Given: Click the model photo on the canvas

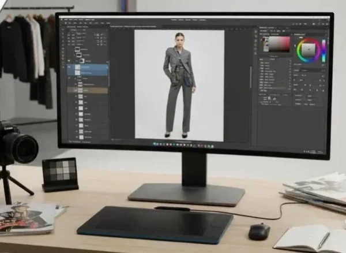Looking at the screenshot, I should [x=179, y=85].
